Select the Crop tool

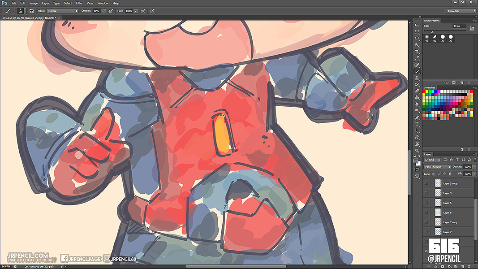tap(417, 52)
